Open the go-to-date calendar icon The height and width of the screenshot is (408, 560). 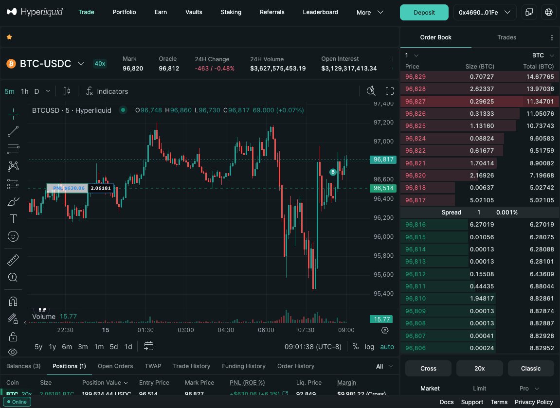pos(148,346)
